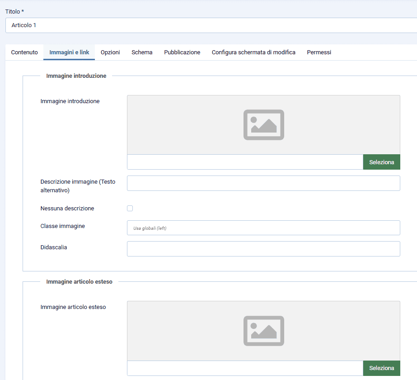
Task: Open the Pubblicazione tab
Action: tap(182, 52)
